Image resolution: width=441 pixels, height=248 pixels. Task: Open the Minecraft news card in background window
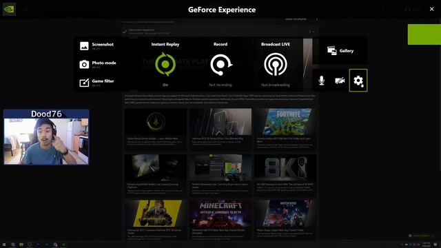[x=220, y=219]
